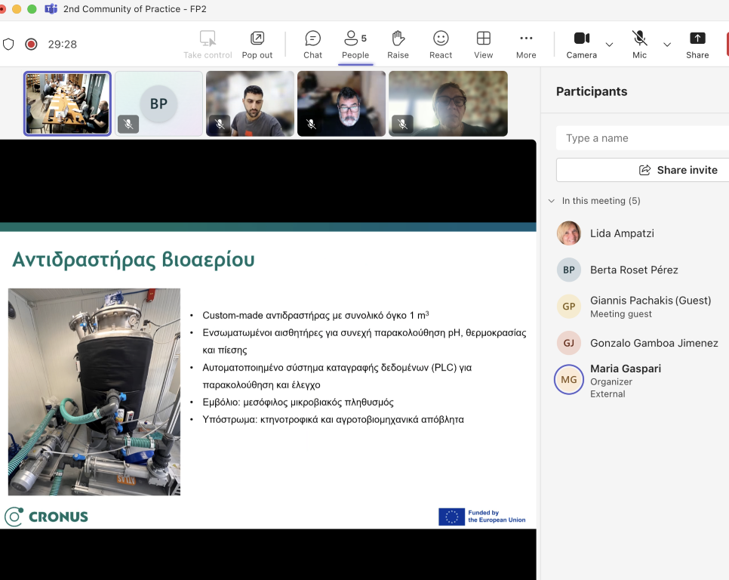
Task: Open the More actions menu
Action: point(526,45)
